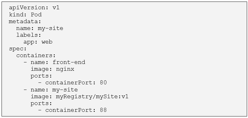Click the metadata: key
This screenshot has height=118, width=248.
(25, 21)
